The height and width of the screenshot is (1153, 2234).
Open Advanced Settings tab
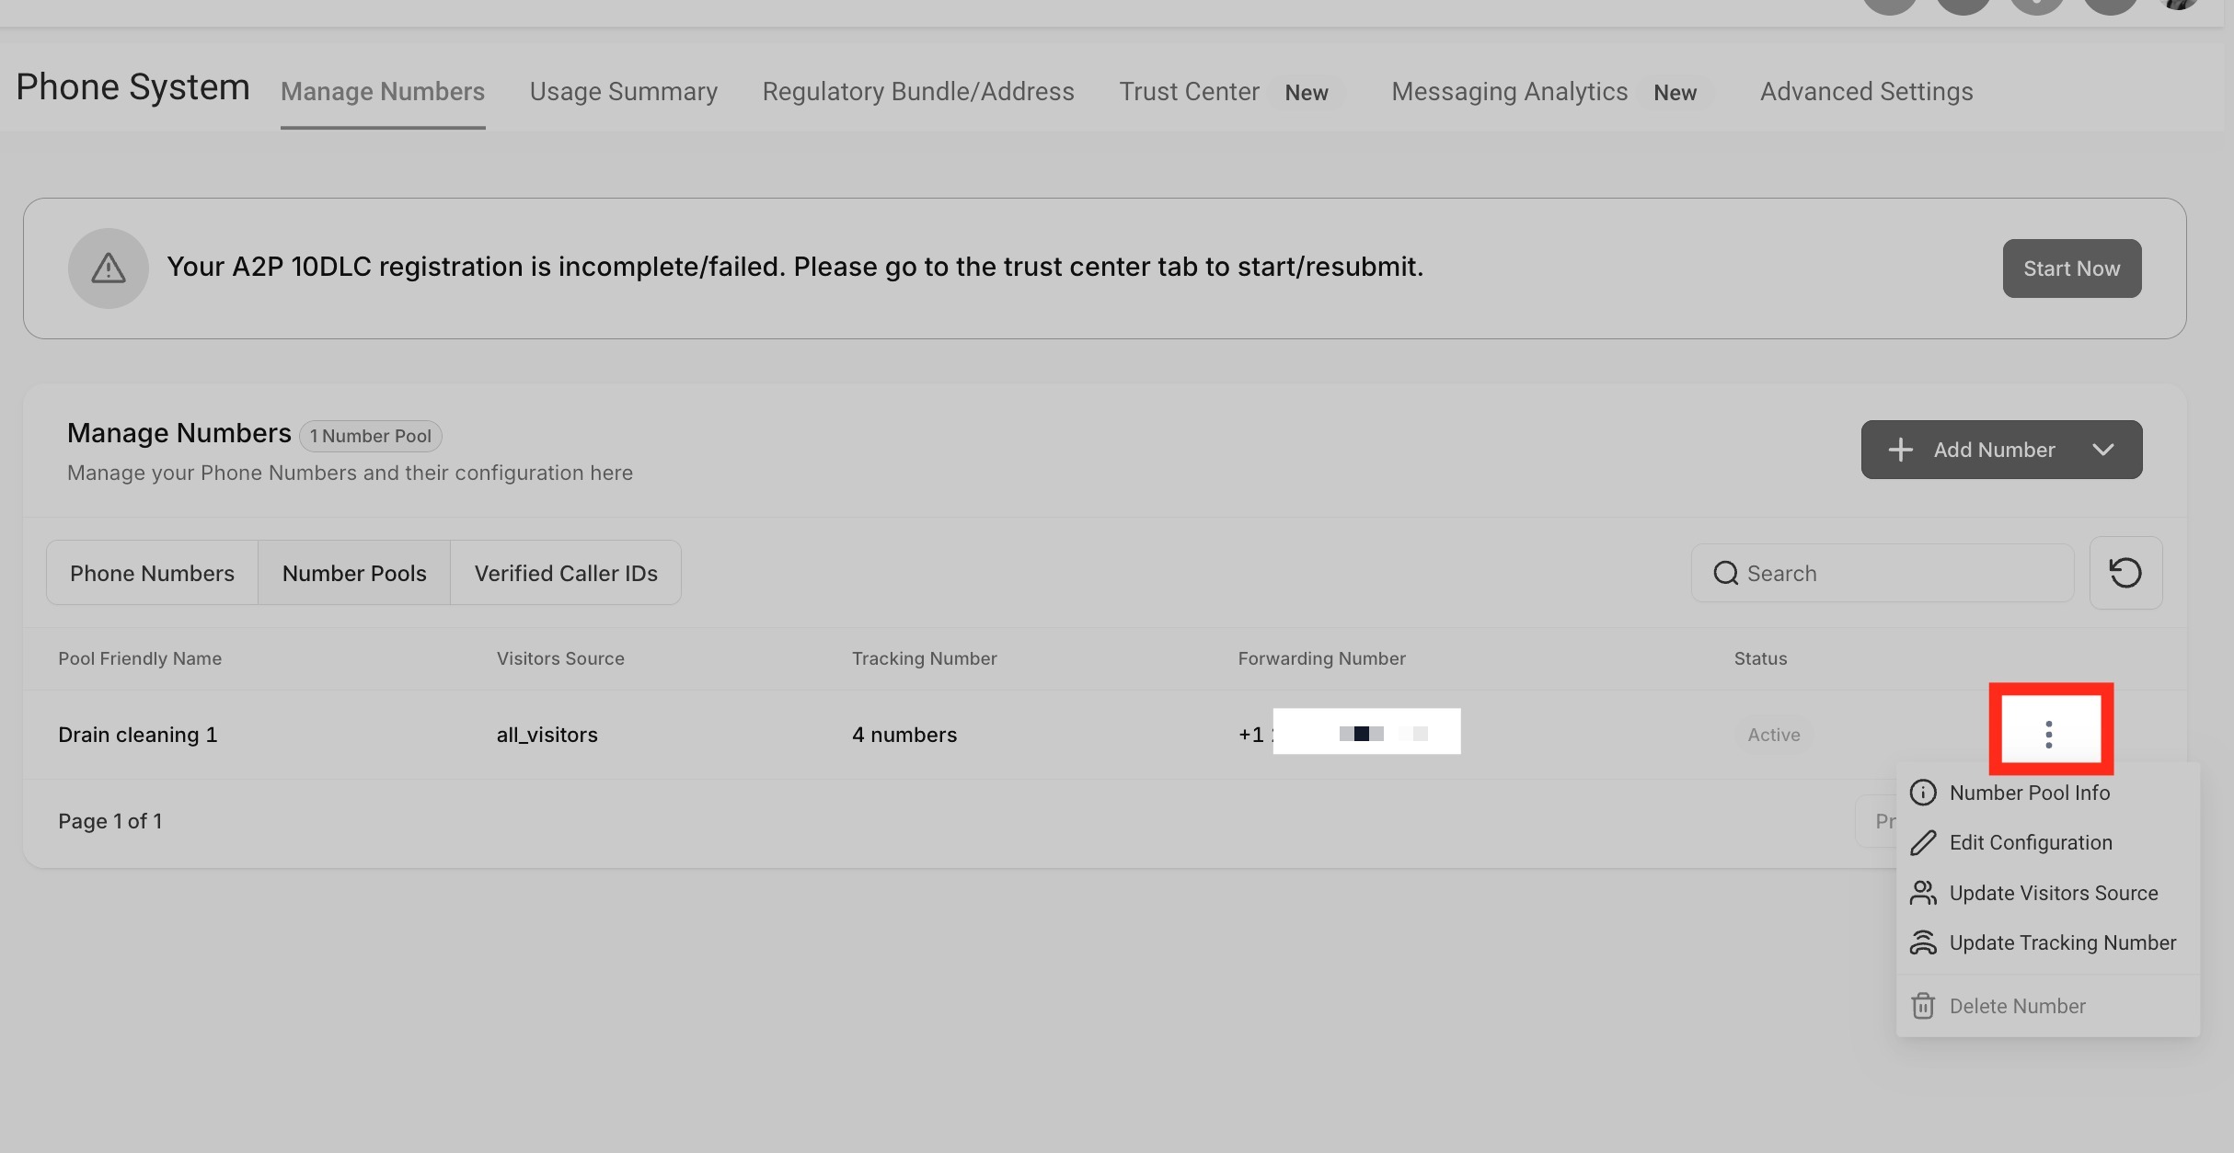point(1866,92)
